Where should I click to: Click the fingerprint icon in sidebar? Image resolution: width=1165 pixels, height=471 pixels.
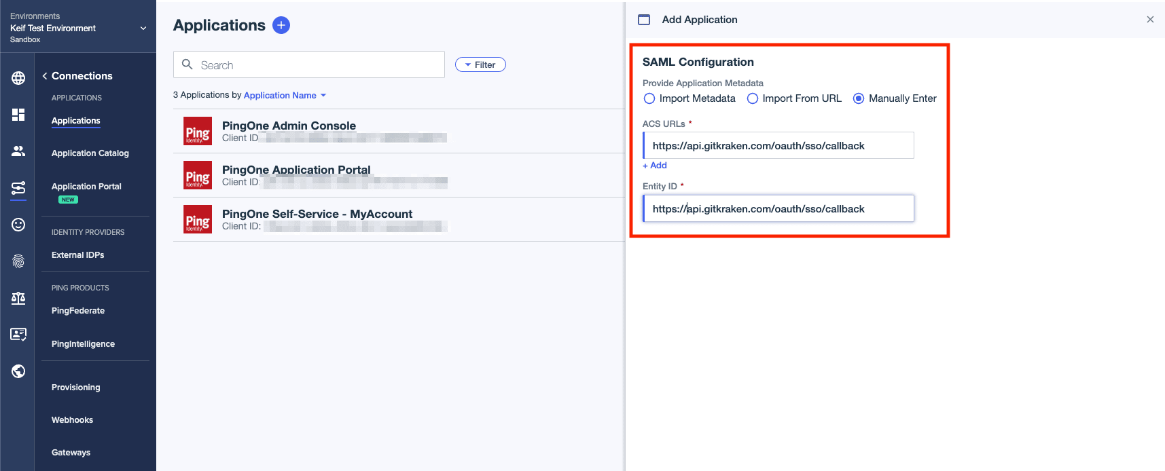click(18, 261)
